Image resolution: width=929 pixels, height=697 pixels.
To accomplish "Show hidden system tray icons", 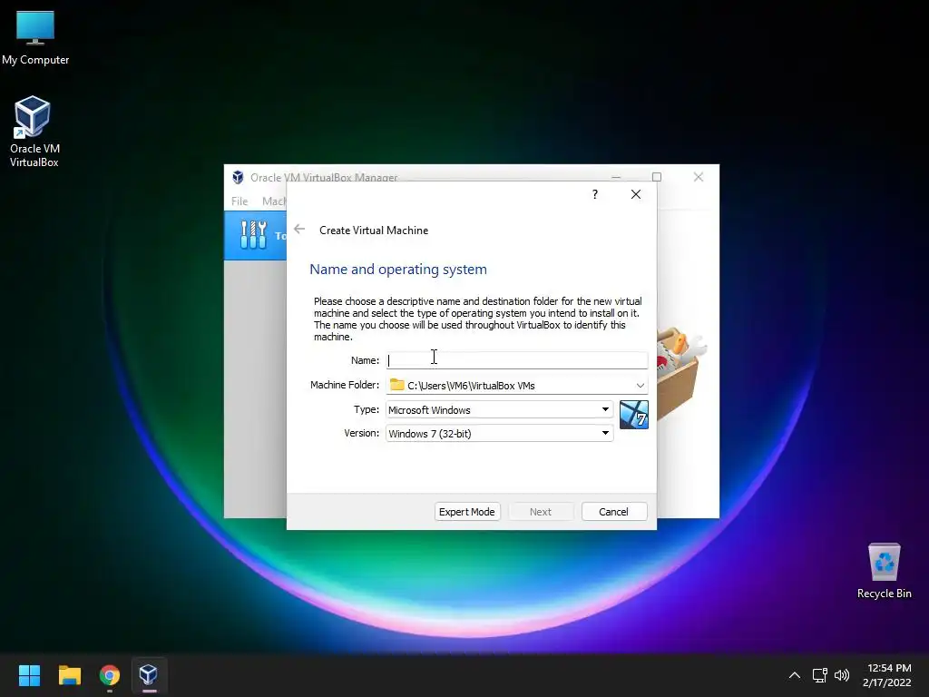I will [x=795, y=675].
